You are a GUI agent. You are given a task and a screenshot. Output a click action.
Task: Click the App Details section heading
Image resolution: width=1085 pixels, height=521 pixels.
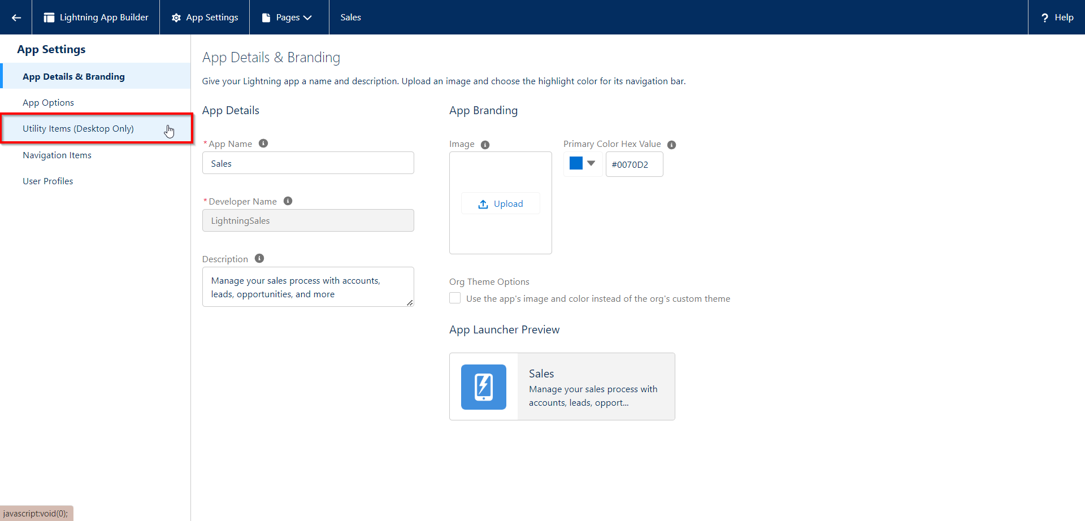tap(231, 111)
